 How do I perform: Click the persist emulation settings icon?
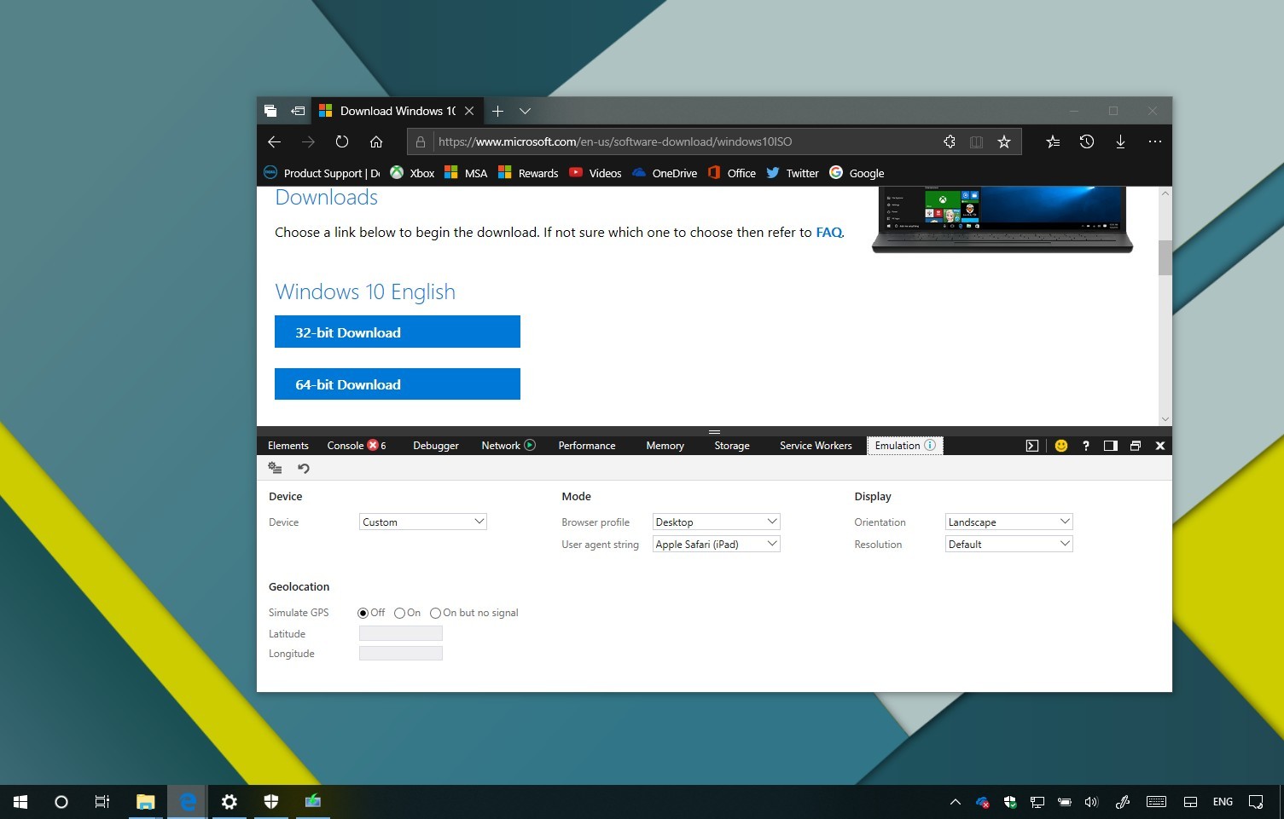coord(275,468)
